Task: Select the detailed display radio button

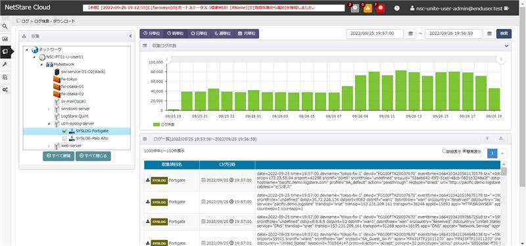Action: pyautogui.click(x=444, y=151)
